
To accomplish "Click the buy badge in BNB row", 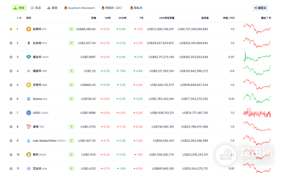I will [71, 85].
